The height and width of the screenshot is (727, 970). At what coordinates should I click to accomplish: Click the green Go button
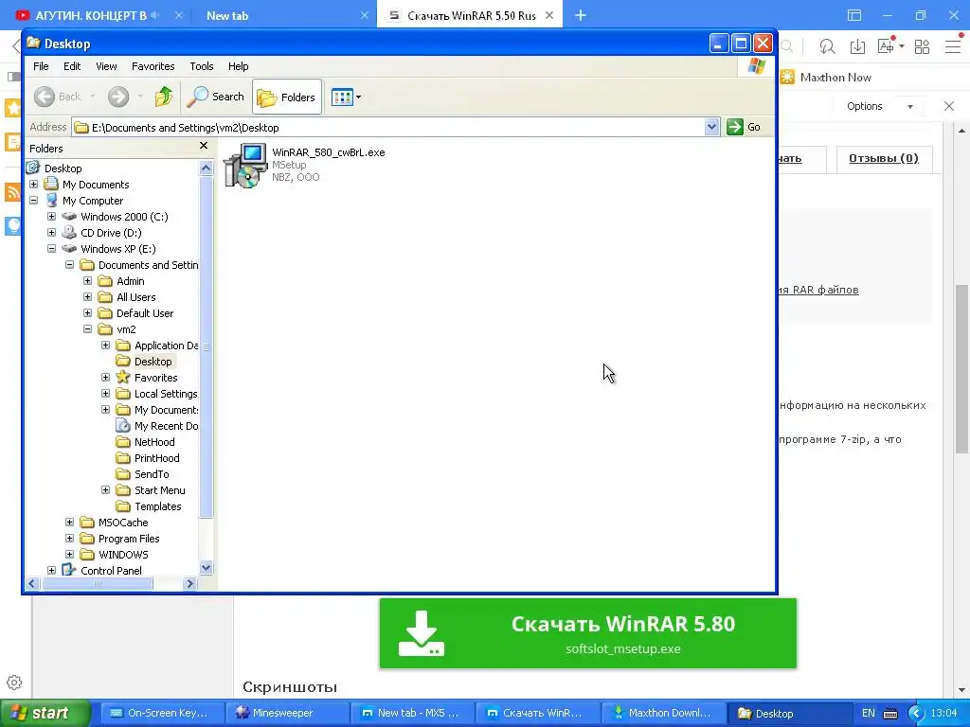coord(745,127)
